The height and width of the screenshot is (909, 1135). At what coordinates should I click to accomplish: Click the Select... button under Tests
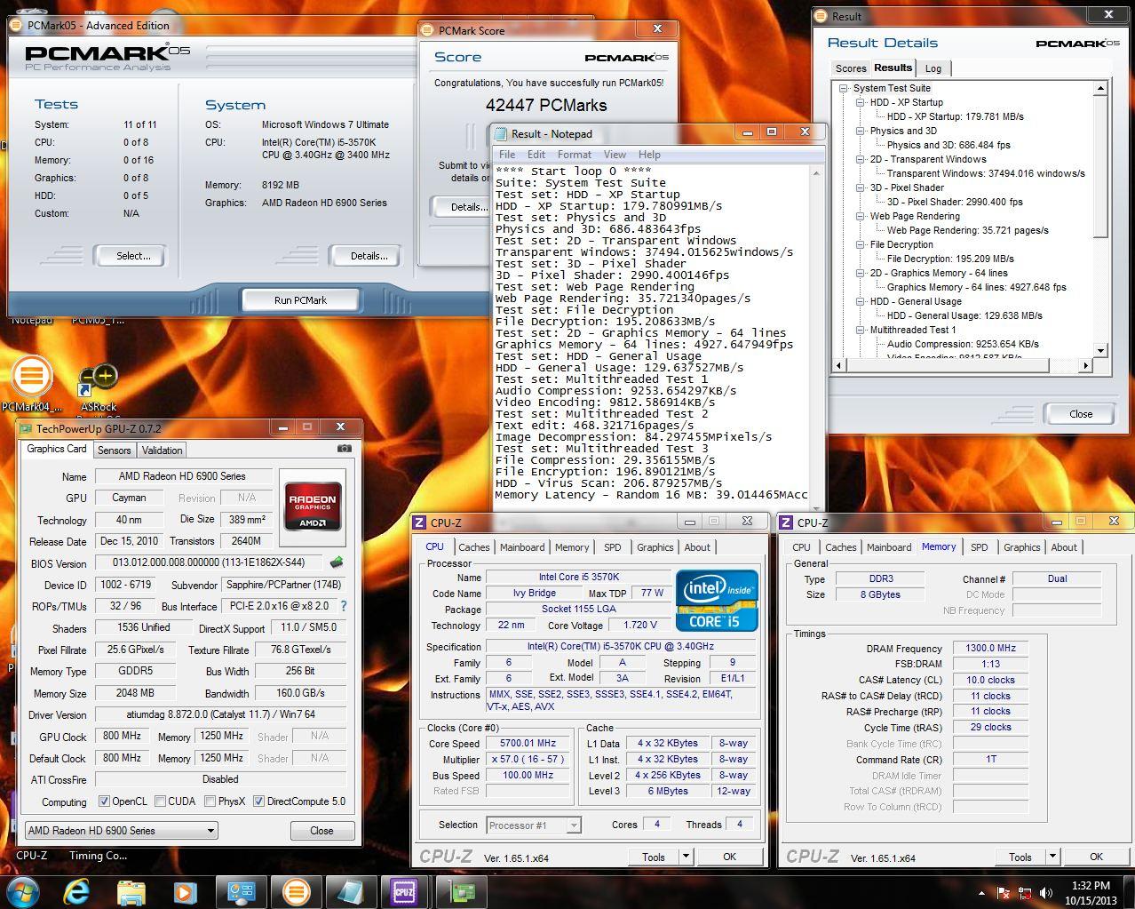(x=133, y=256)
